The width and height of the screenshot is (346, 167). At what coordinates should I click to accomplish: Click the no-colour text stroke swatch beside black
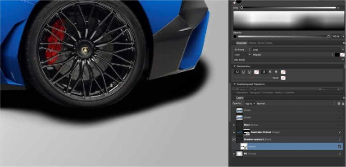[342, 55]
